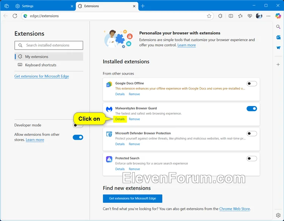
Task: Open Keyboard shortcuts section
Action: pyautogui.click(x=49, y=65)
